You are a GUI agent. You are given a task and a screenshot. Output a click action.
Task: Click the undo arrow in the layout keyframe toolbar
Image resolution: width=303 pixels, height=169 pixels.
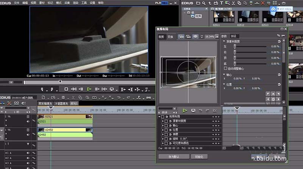(200, 111)
